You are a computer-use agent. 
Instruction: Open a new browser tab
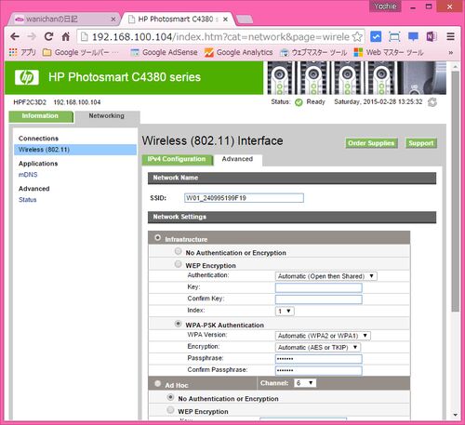click(x=245, y=20)
